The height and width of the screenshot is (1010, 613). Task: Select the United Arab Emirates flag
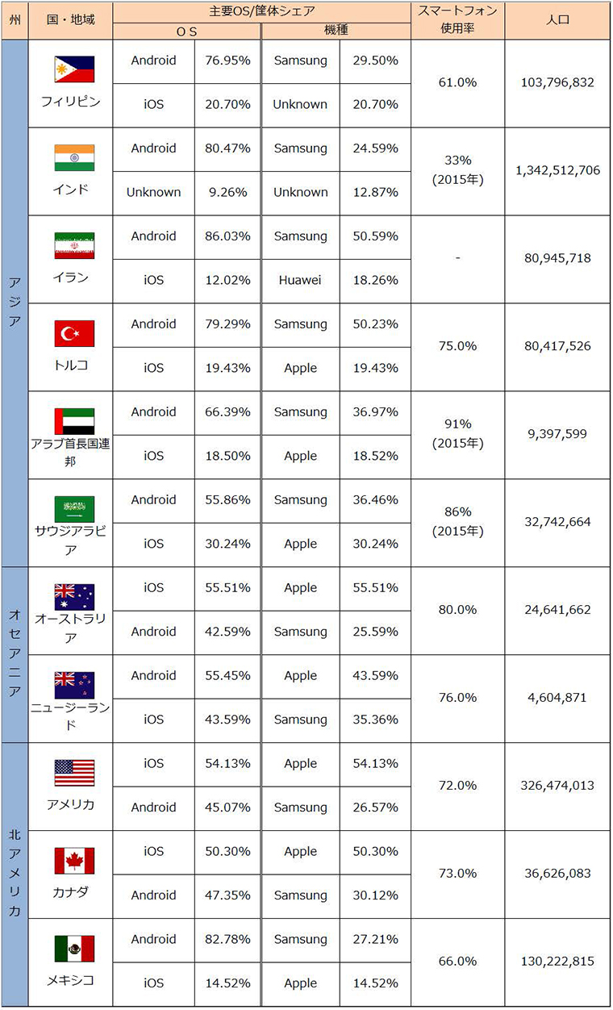74,421
